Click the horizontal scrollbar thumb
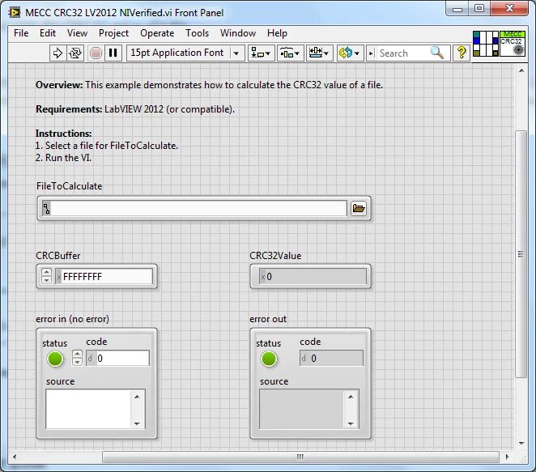Screen dimensions: 536x472 [300, 457]
